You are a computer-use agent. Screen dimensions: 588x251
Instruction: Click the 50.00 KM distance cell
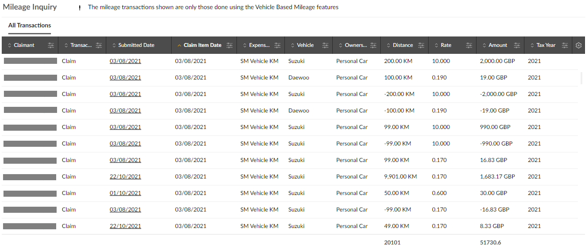tap(396, 193)
